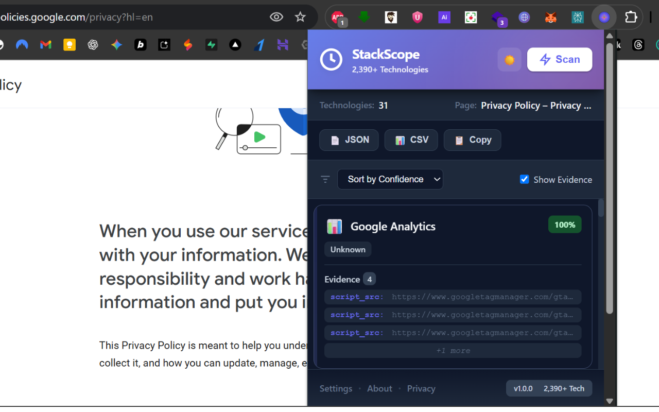Open the orange S-shaped bookmark icon
This screenshot has width=659, height=412.
pyautogui.click(x=188, y=45)
